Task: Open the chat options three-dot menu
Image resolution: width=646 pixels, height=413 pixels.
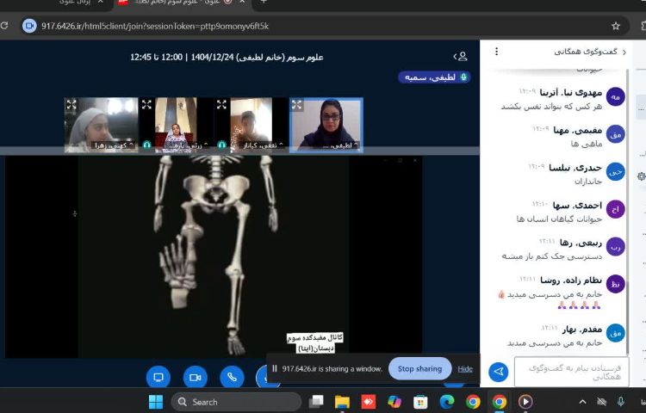Action: [496, 52]
